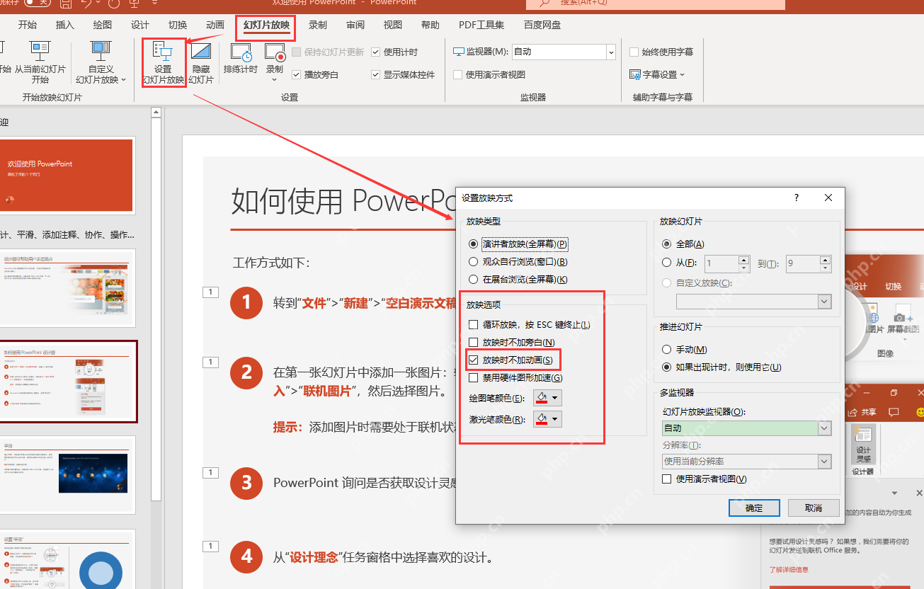Close the designer suggestion pane
924x589 pixels.
[919, 493]
